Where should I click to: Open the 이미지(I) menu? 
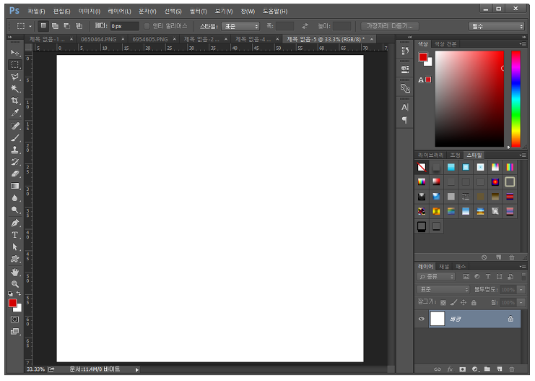point(90,12)
